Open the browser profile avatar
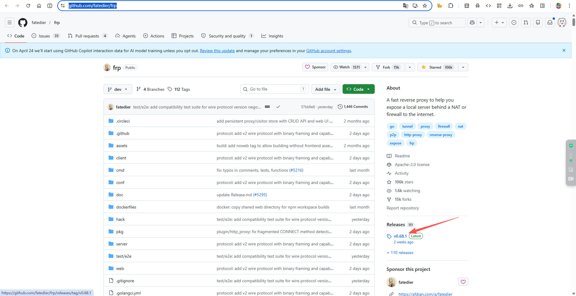This screenshot has width=576, height=296. pos(559,6)
